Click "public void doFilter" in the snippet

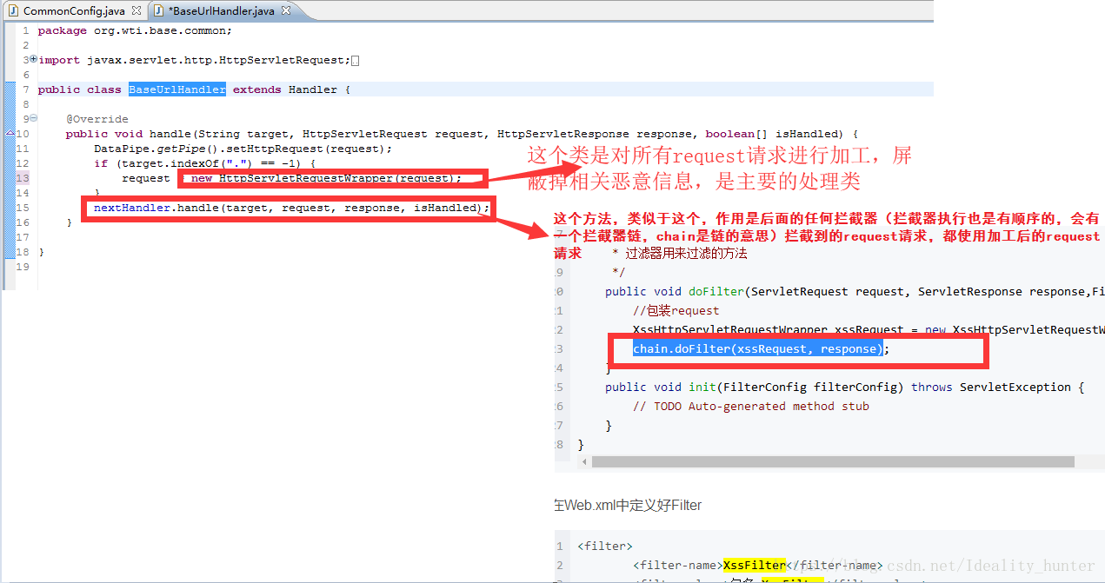(x=674, y=292)
